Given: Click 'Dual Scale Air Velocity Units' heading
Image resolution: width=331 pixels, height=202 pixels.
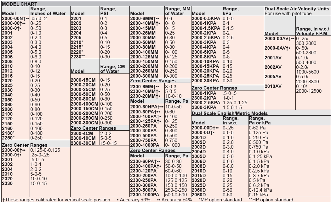Looking at the screenshot, I should pyautogui.click(x=297, y=9).
